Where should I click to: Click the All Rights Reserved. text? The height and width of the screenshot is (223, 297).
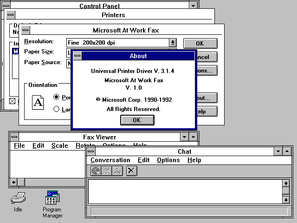coord(133,109)
